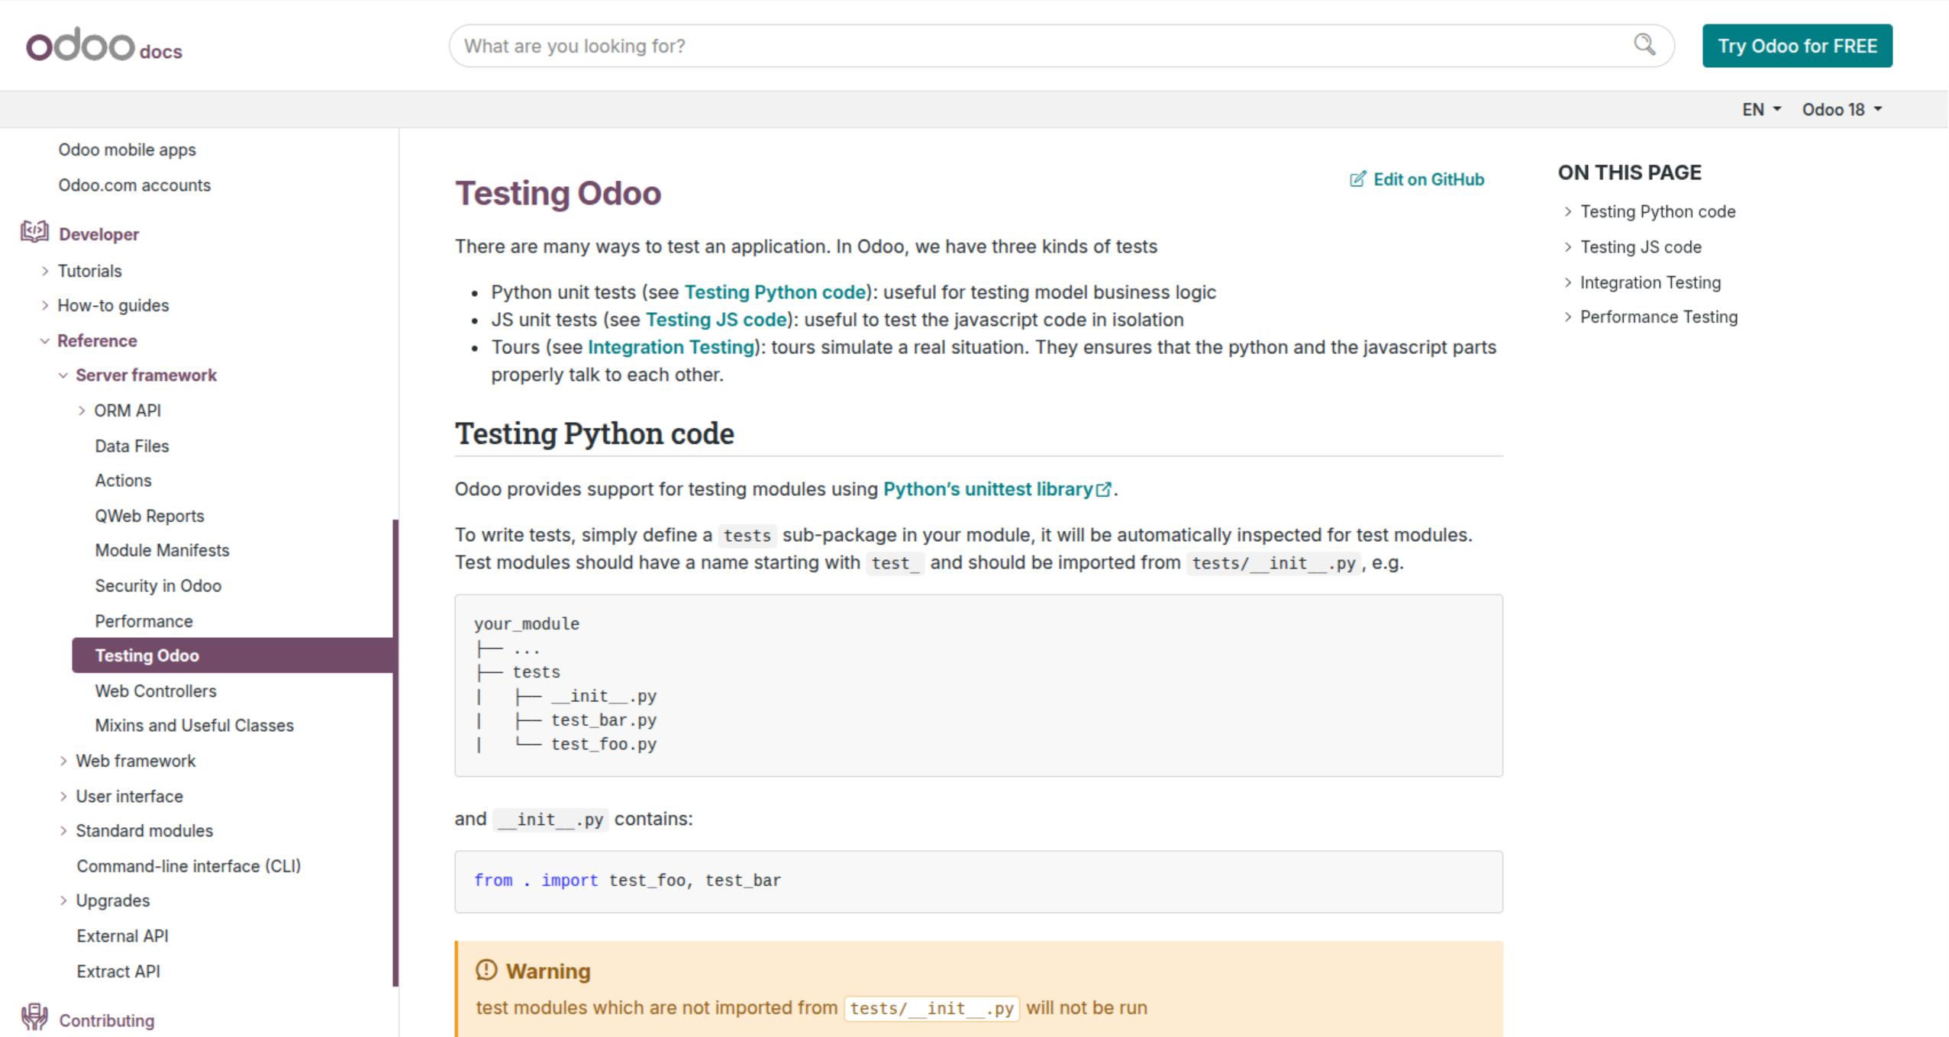This screenshot has width=1949, height=1037.
Task: Open the EN language dropdown
Action: 1761,109
